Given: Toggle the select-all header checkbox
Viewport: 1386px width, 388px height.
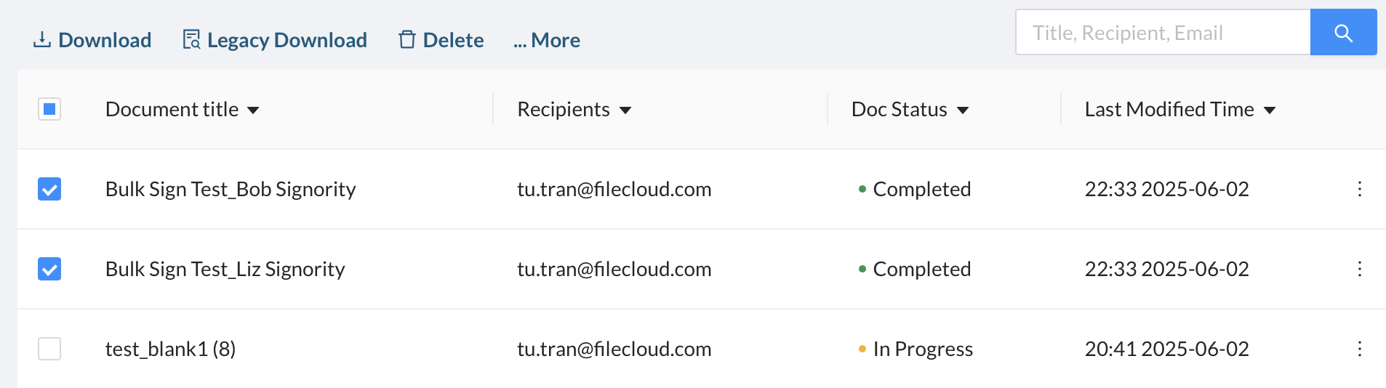Looking at the screenshot, I should (49, 109).
